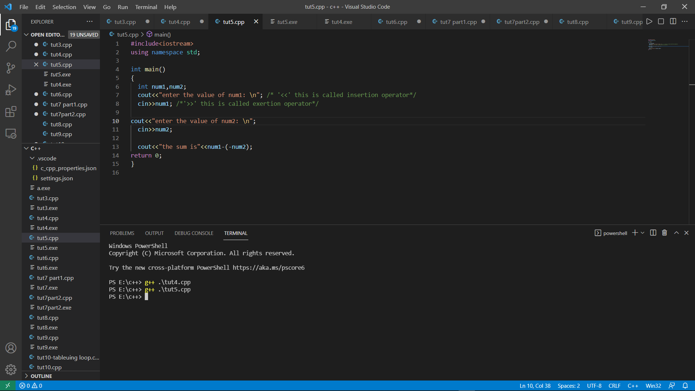
Task: Change Spaces: 2 indentation setting
Action: tap(569, 386)
